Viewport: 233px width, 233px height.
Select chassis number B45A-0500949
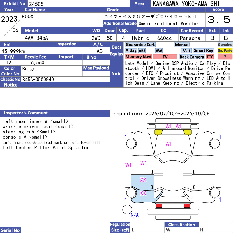click(x=38, y=80)
